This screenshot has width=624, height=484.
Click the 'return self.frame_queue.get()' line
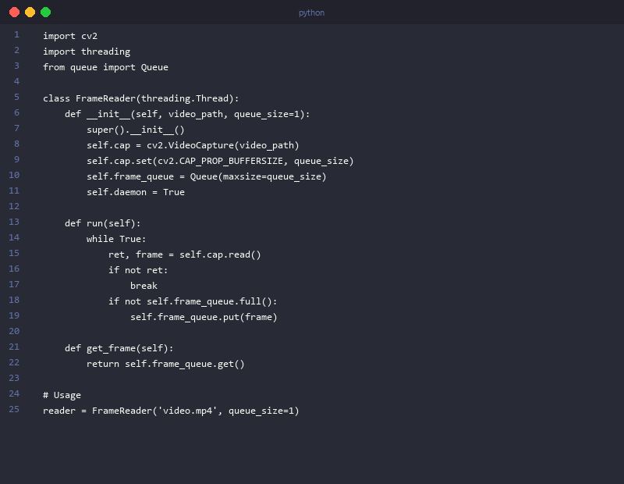click(x=165, y=364)
